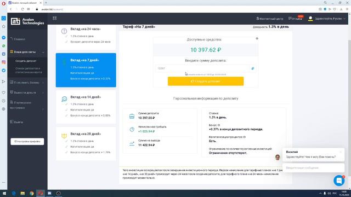Click the search icon in browser title bar

tap(325, 3)
